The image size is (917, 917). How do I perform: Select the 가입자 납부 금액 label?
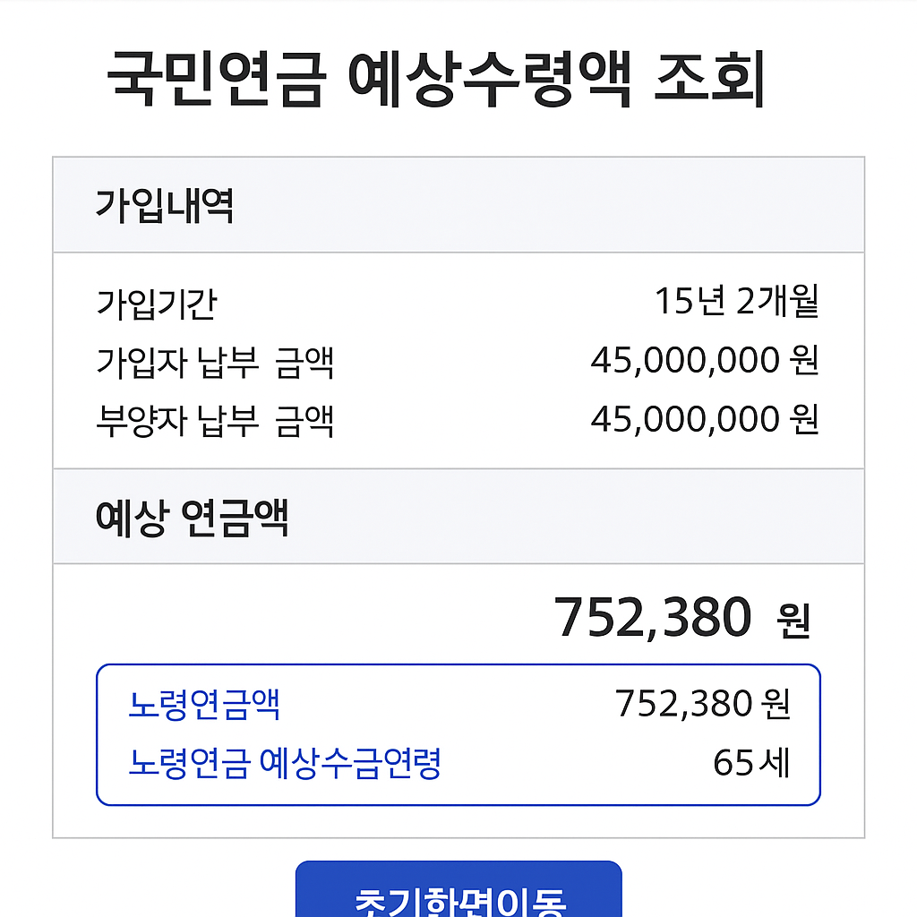point(212,361)
